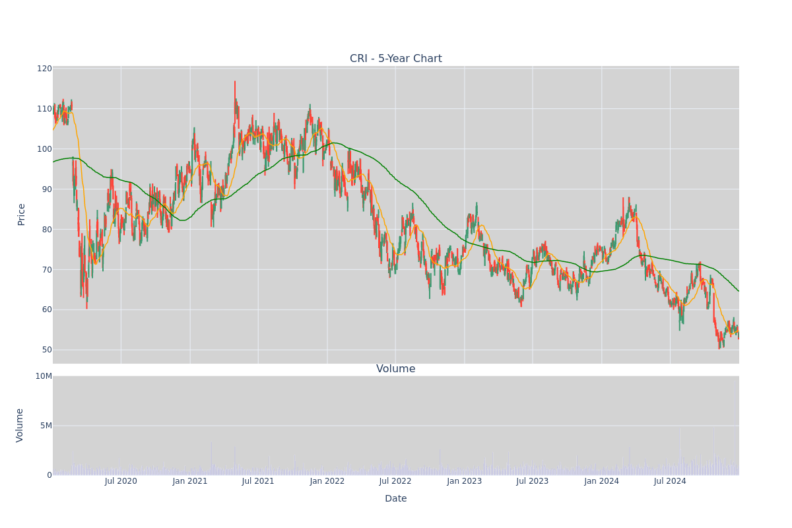The width and height of the screenshot is (792, 528).
Task: Click the 'Price' y-axis label
Action: coord(22,214)
